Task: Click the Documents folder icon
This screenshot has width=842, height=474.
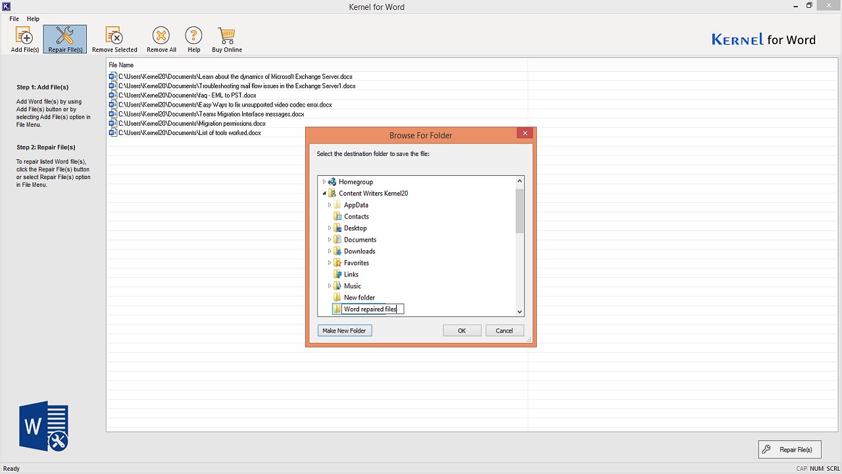Action: tap(337, 240)
